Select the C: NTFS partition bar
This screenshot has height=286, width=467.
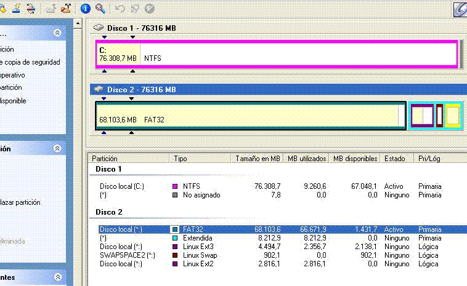277,54
